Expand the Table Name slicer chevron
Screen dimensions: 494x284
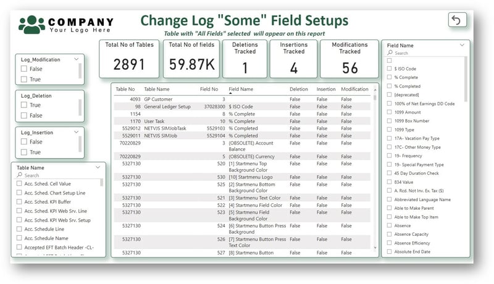tap(98, 167)
